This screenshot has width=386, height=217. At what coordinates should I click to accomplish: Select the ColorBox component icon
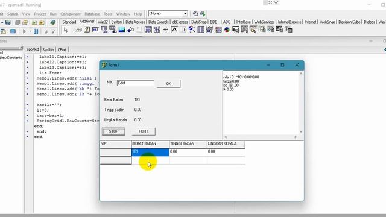click(218, 30)
